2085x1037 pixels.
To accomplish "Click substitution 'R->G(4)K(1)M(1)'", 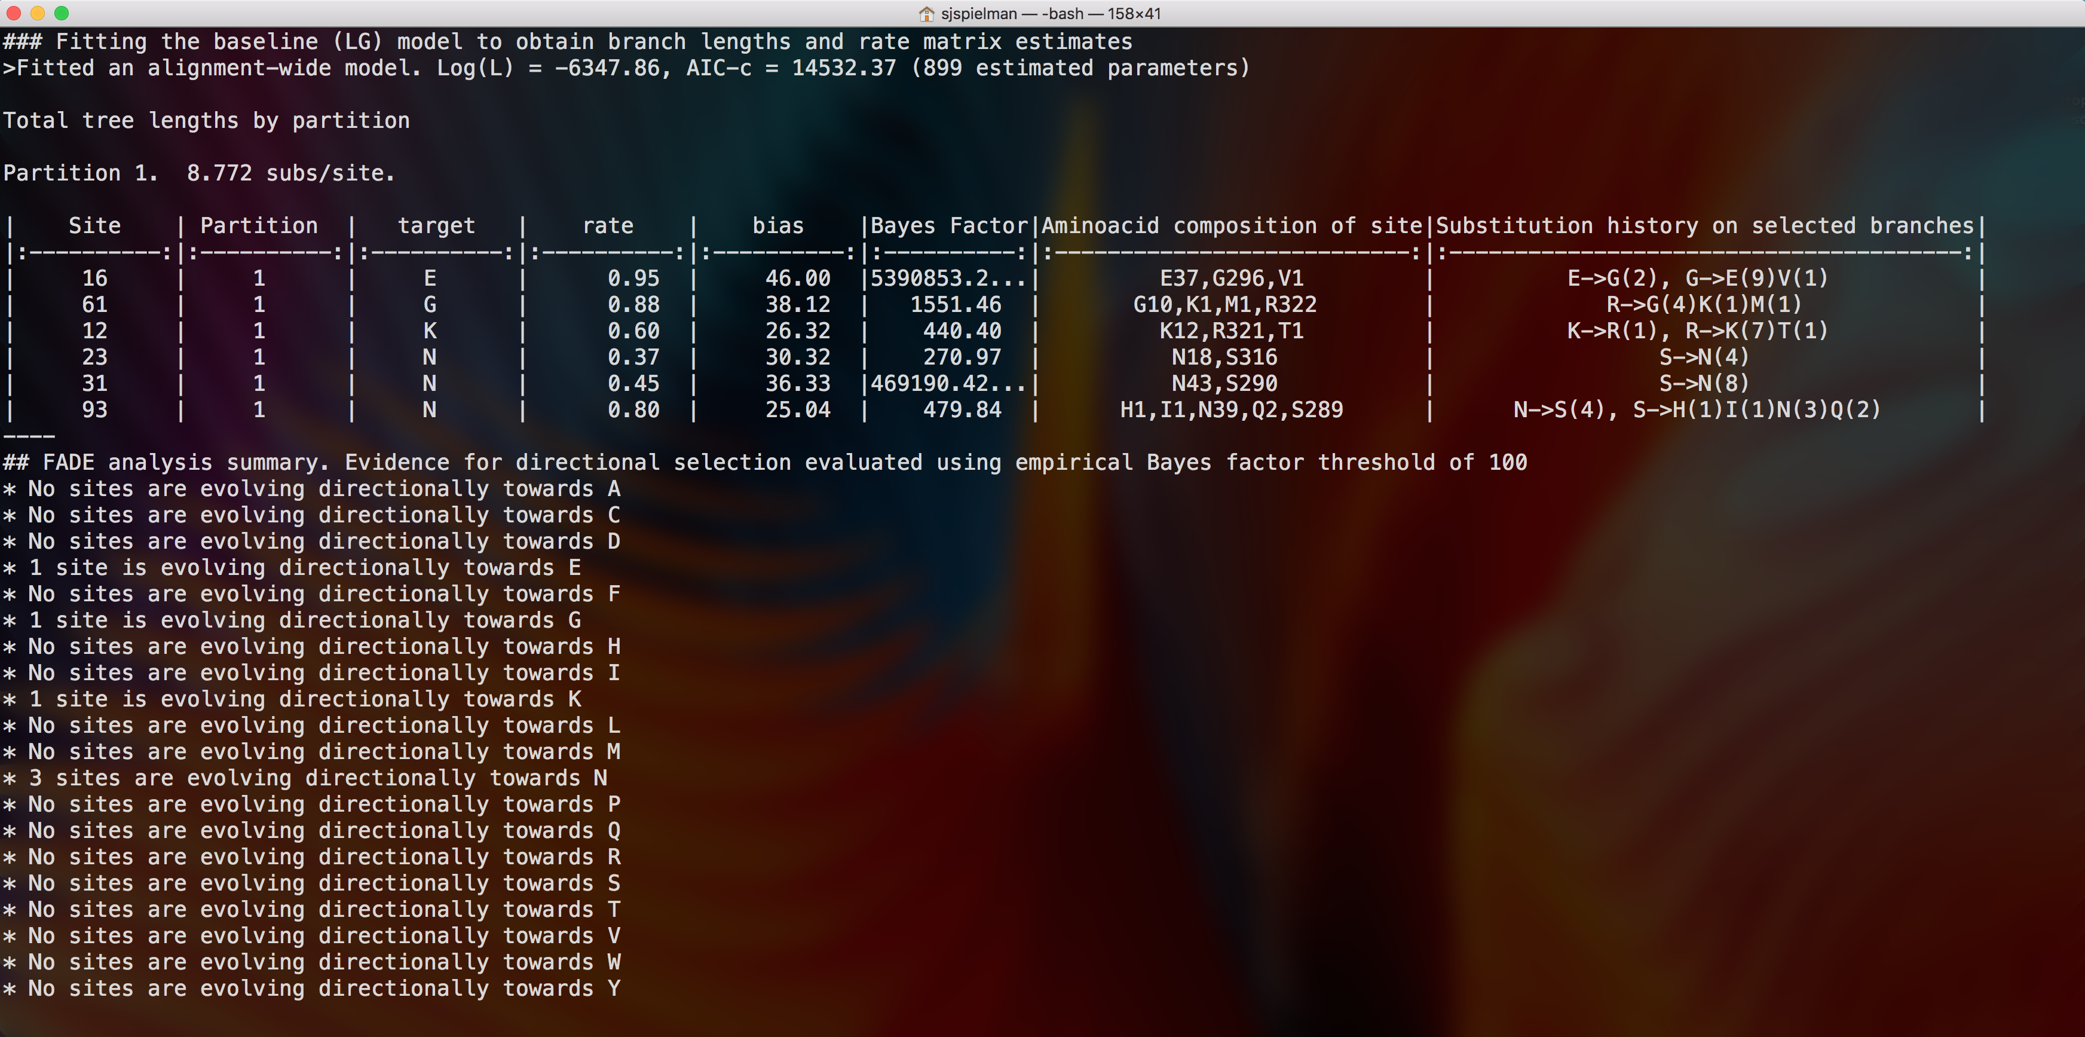I will 1704,304.
